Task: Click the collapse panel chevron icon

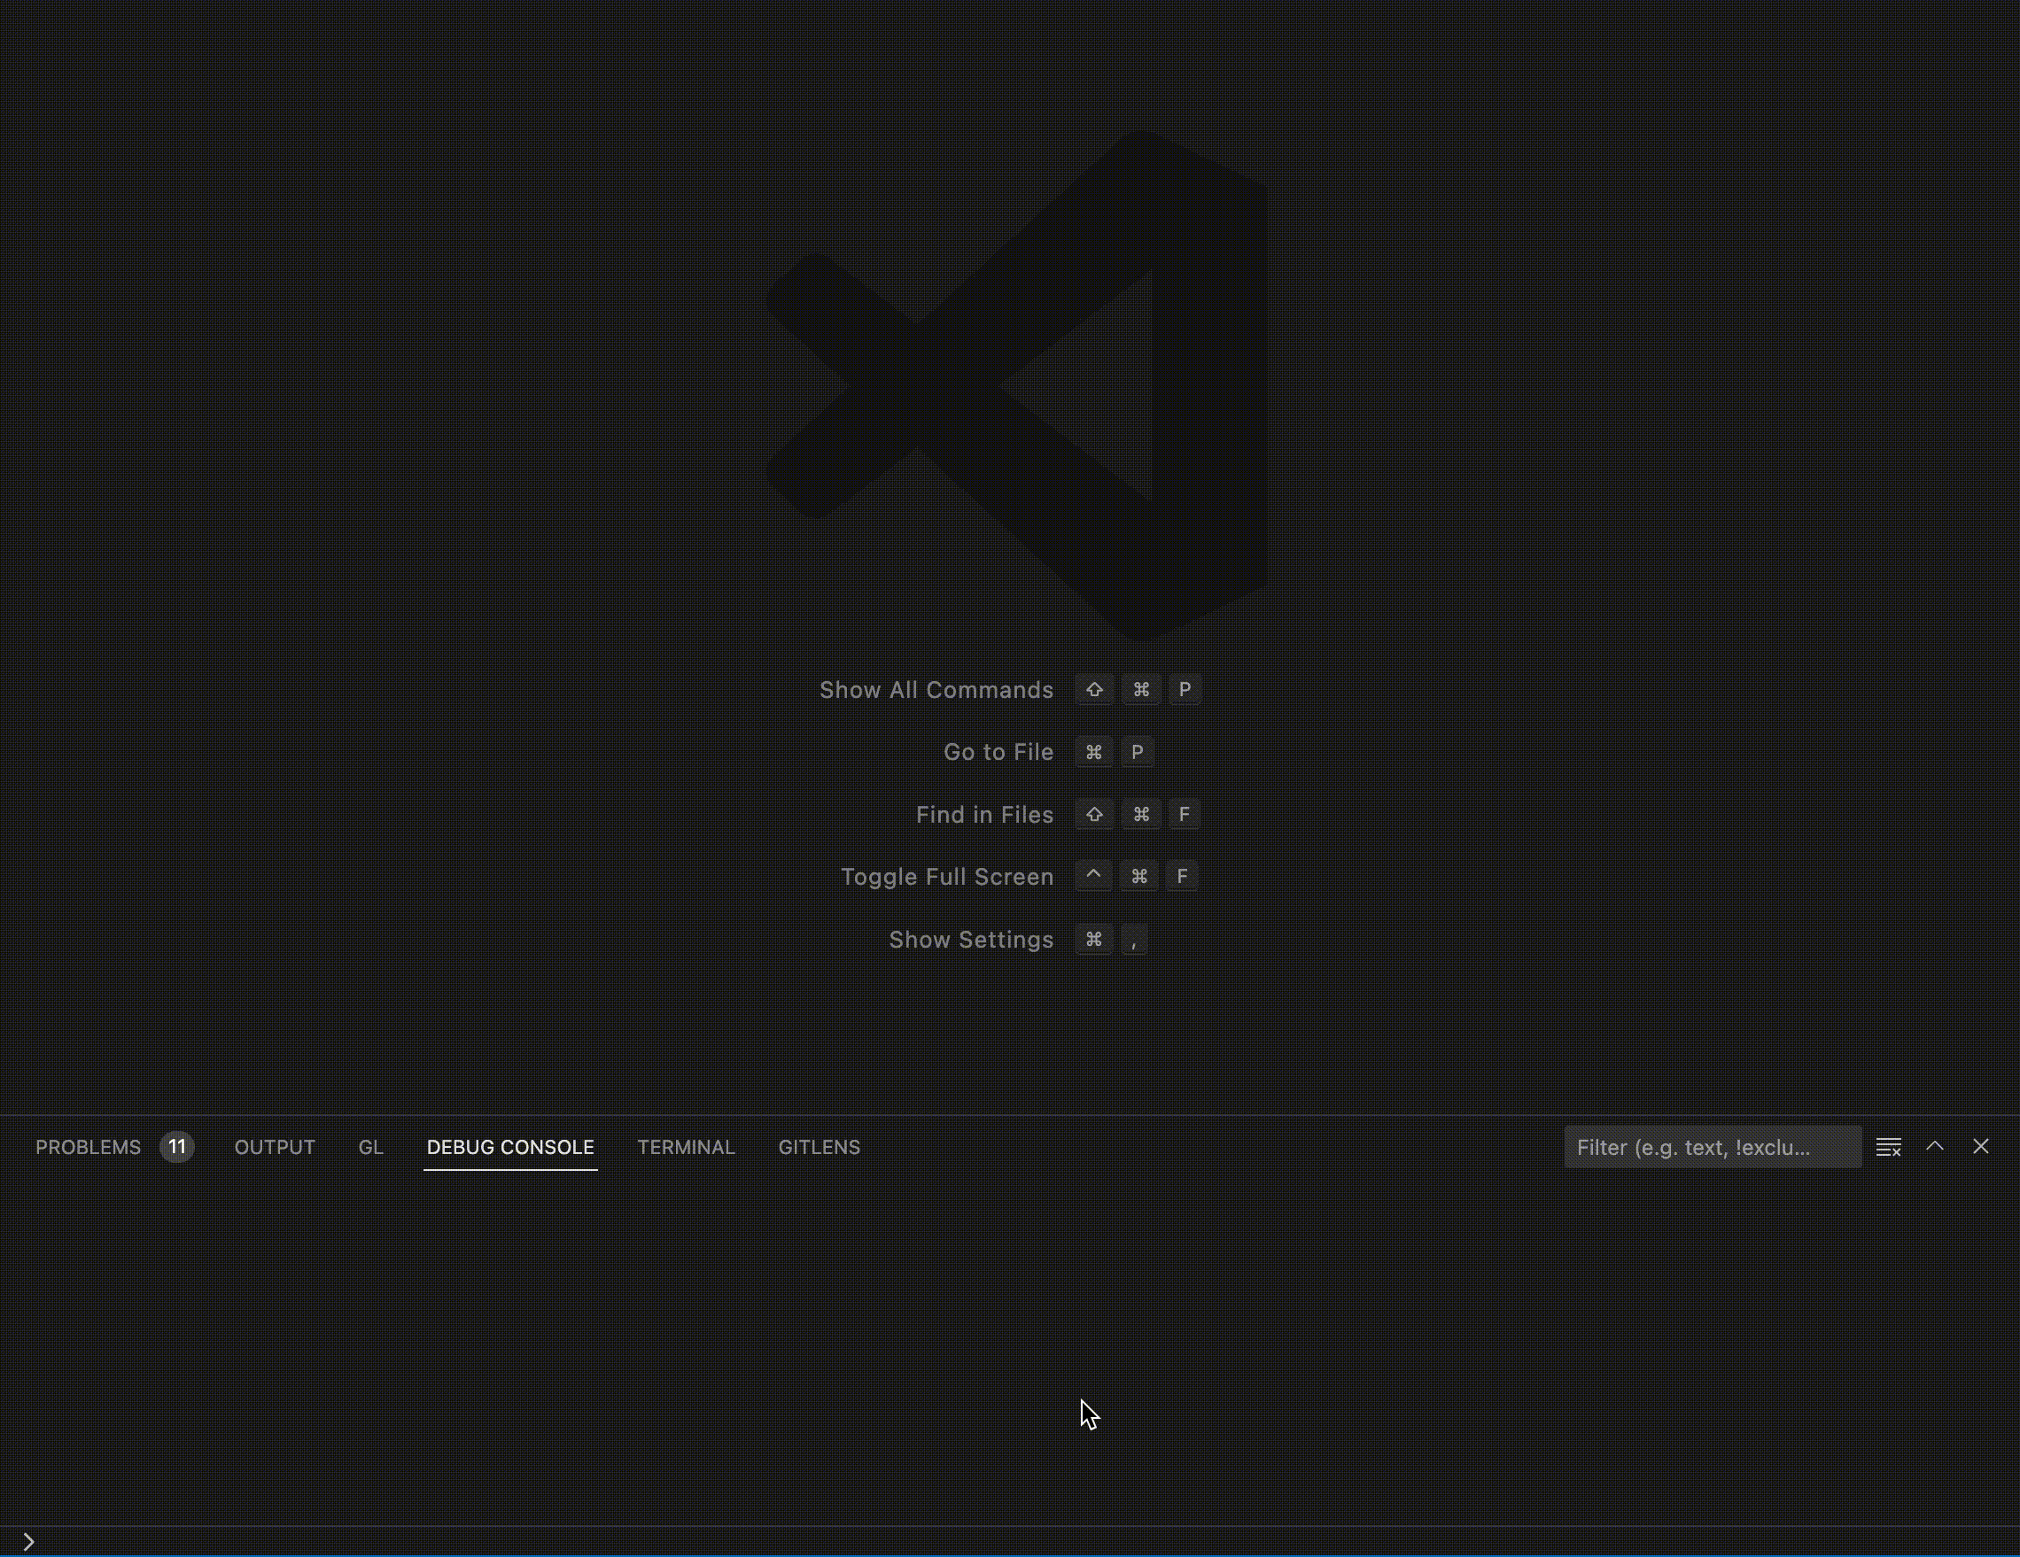Action: (1935, 1145)
